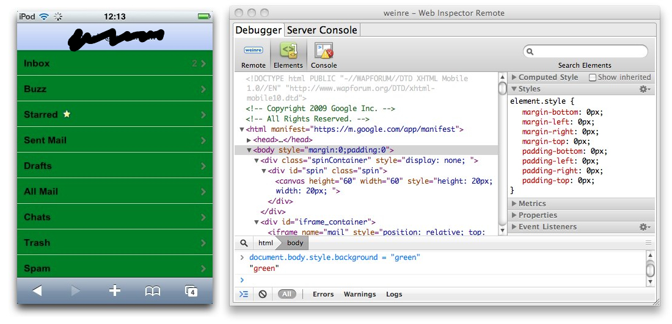672x324 pixels.
Task: Filter console by Errors
Action: click(323, 294)
